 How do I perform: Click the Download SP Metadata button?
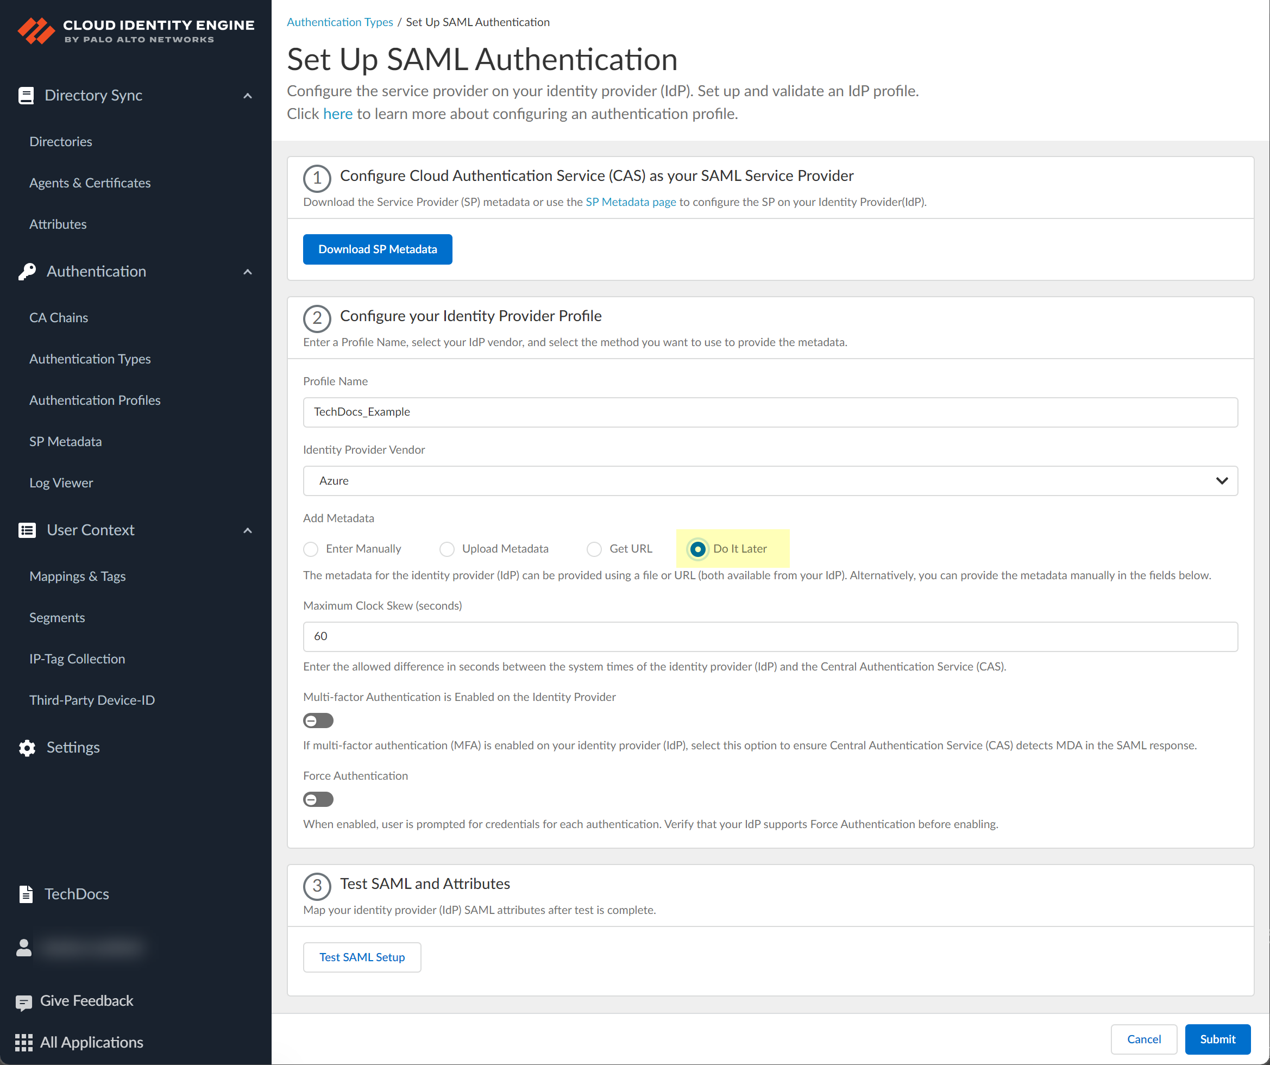(x=377, y=249)
